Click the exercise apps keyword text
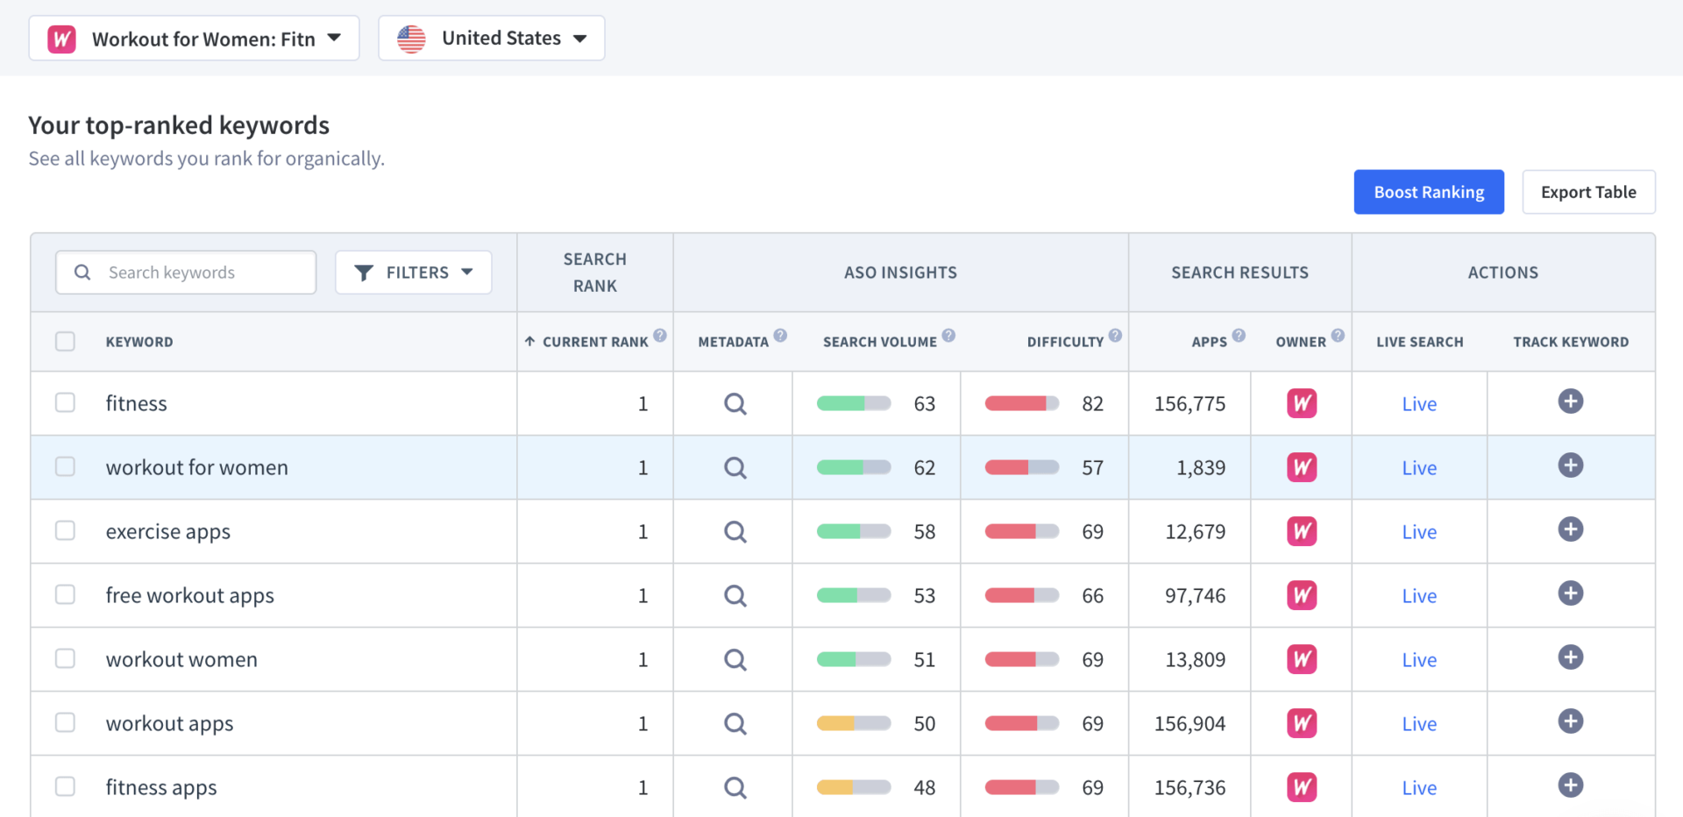The image size is (1683, 817). click(168, 532)
